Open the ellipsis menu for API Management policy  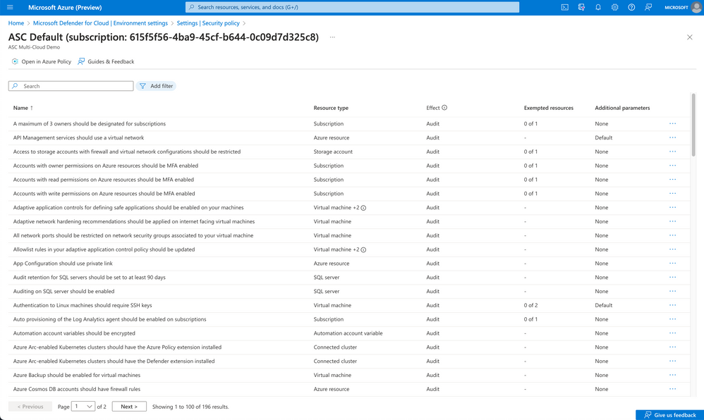(673, 137)
